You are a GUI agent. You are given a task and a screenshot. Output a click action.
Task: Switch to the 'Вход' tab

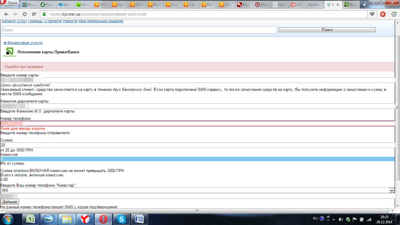click(28, 4)
